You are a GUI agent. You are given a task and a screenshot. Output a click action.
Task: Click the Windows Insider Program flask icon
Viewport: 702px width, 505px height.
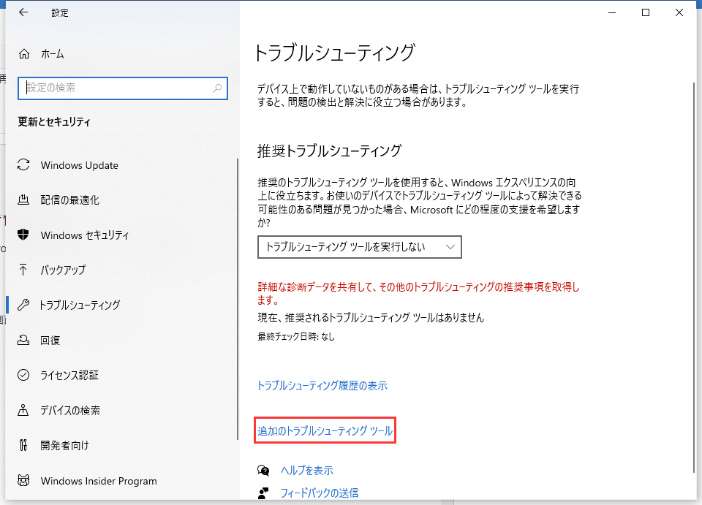[x=23, y=481]
